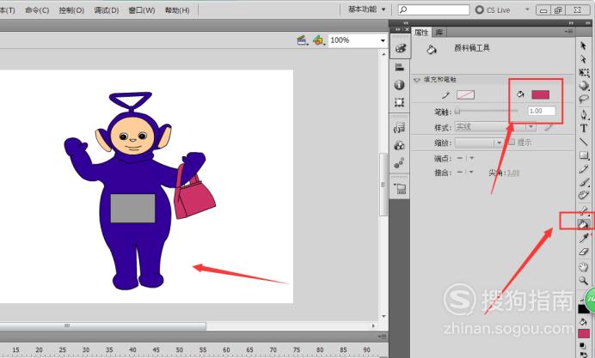Click the top search input field
The image size is (595, 358).
click(x=433, y=9)
